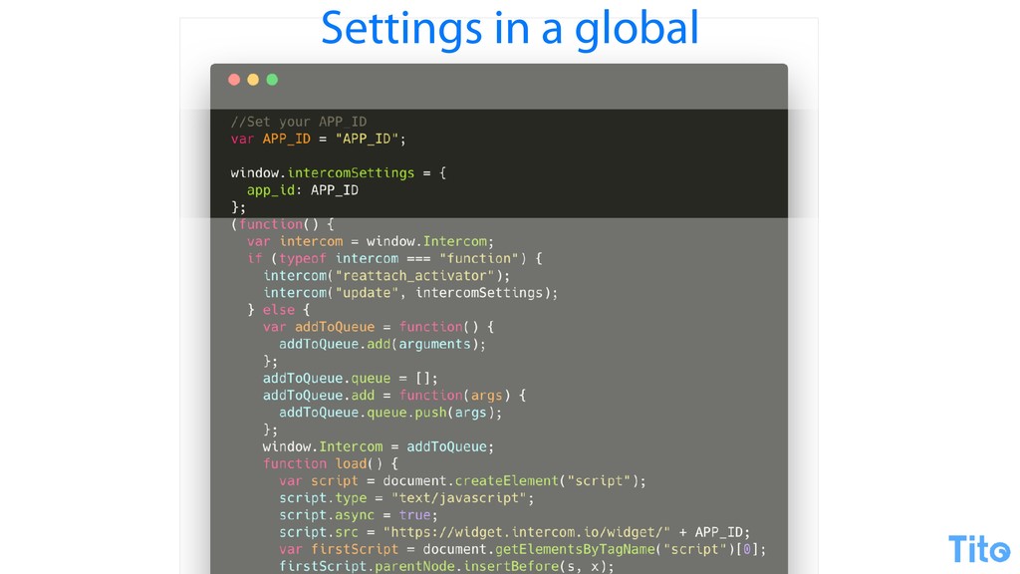
Task: Click 'var intercom = window.Intercom;' line
Action: click(x=371, y=241)
